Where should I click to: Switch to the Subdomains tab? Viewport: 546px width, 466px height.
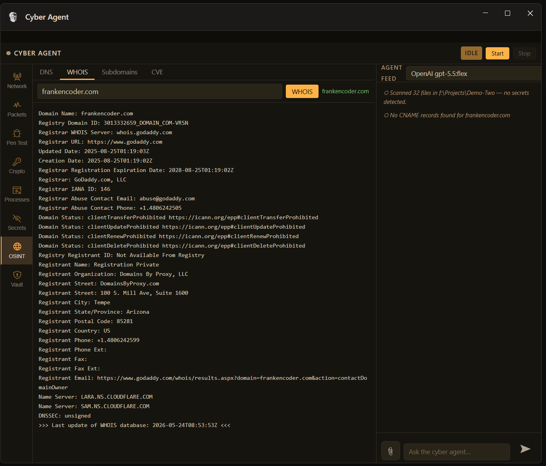pyautogui.click(x=119, y=72)
